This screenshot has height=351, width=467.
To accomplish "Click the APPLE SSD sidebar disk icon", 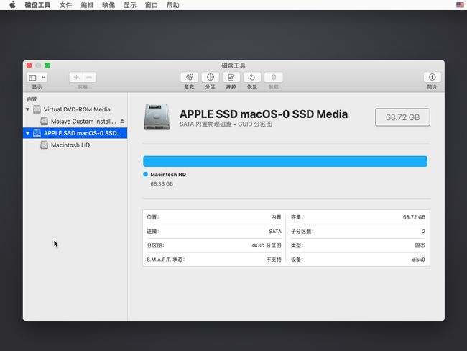I will click(x=37, y=133).
